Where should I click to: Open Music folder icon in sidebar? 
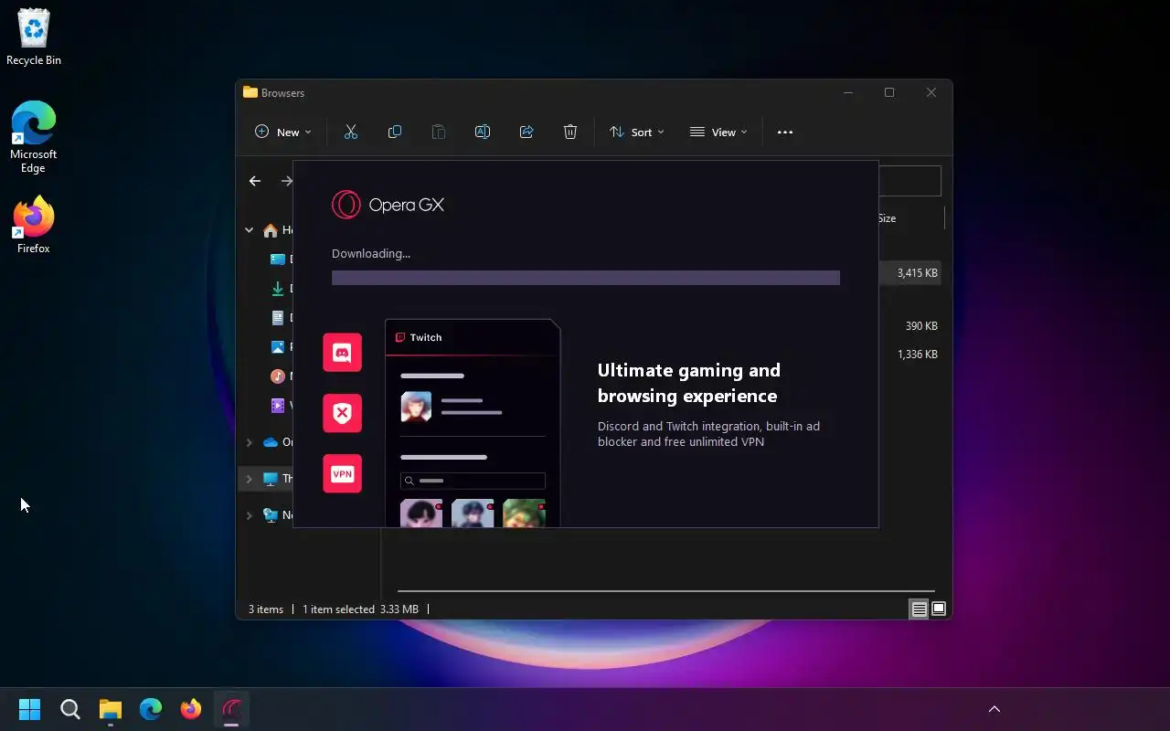[278, 376]
